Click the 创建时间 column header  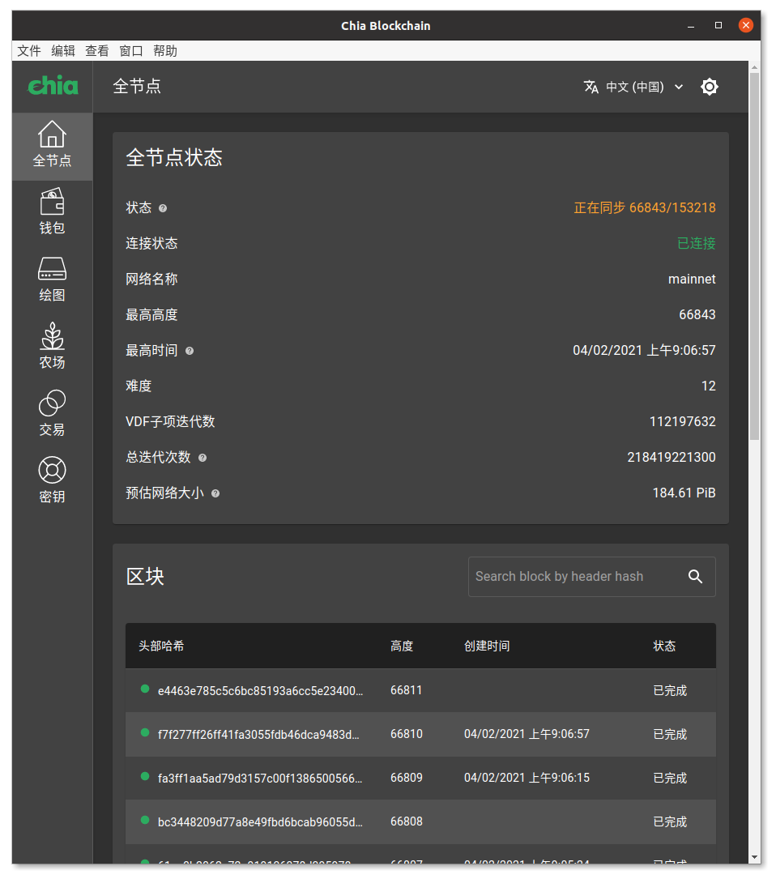(487, 646)
